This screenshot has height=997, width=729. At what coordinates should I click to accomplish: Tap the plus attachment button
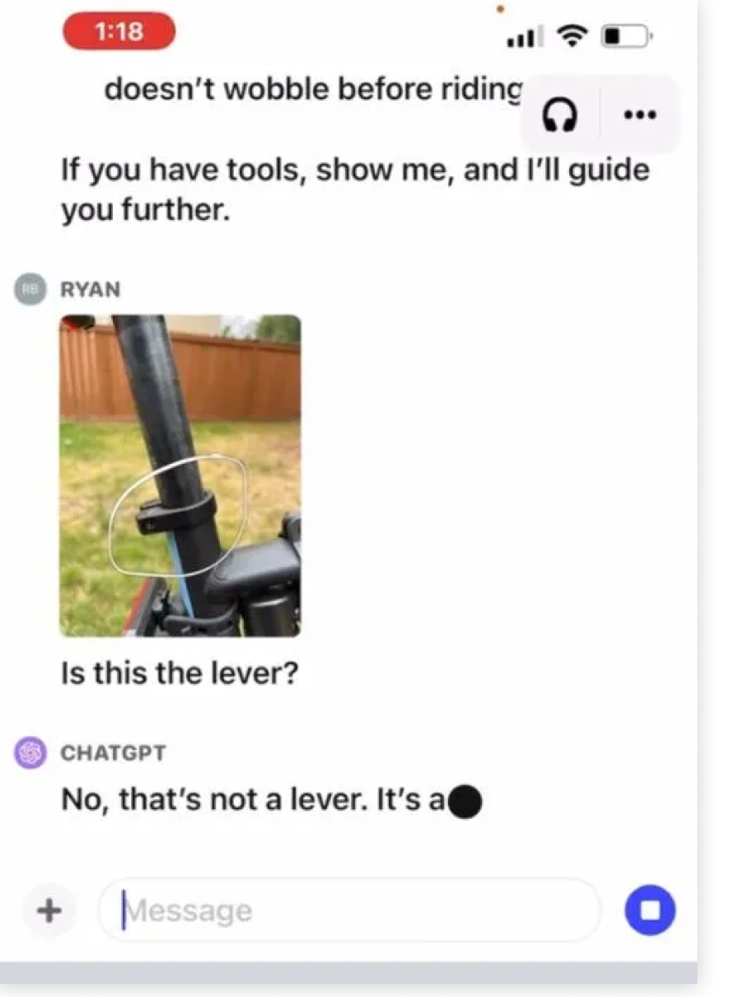[50, 910]
